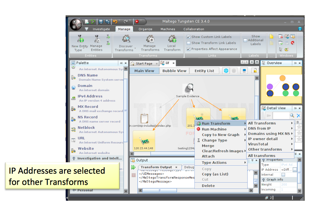The height and width of the screenshot is (207, 309).
Task: Collapse the Palette panel with double chevron
Action: pyautogui.click(x=121, y=63)
